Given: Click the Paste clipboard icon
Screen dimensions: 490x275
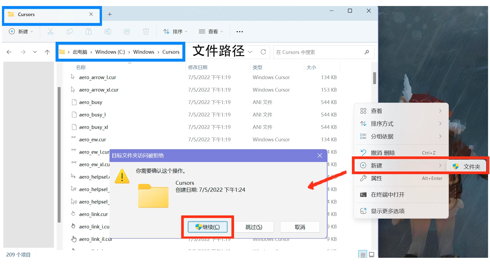Looking at the screenshot, I should coord(89,32).
